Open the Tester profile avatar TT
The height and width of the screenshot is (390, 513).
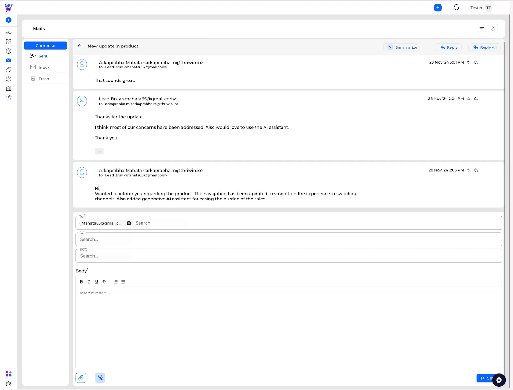click(x=488, y=8)
